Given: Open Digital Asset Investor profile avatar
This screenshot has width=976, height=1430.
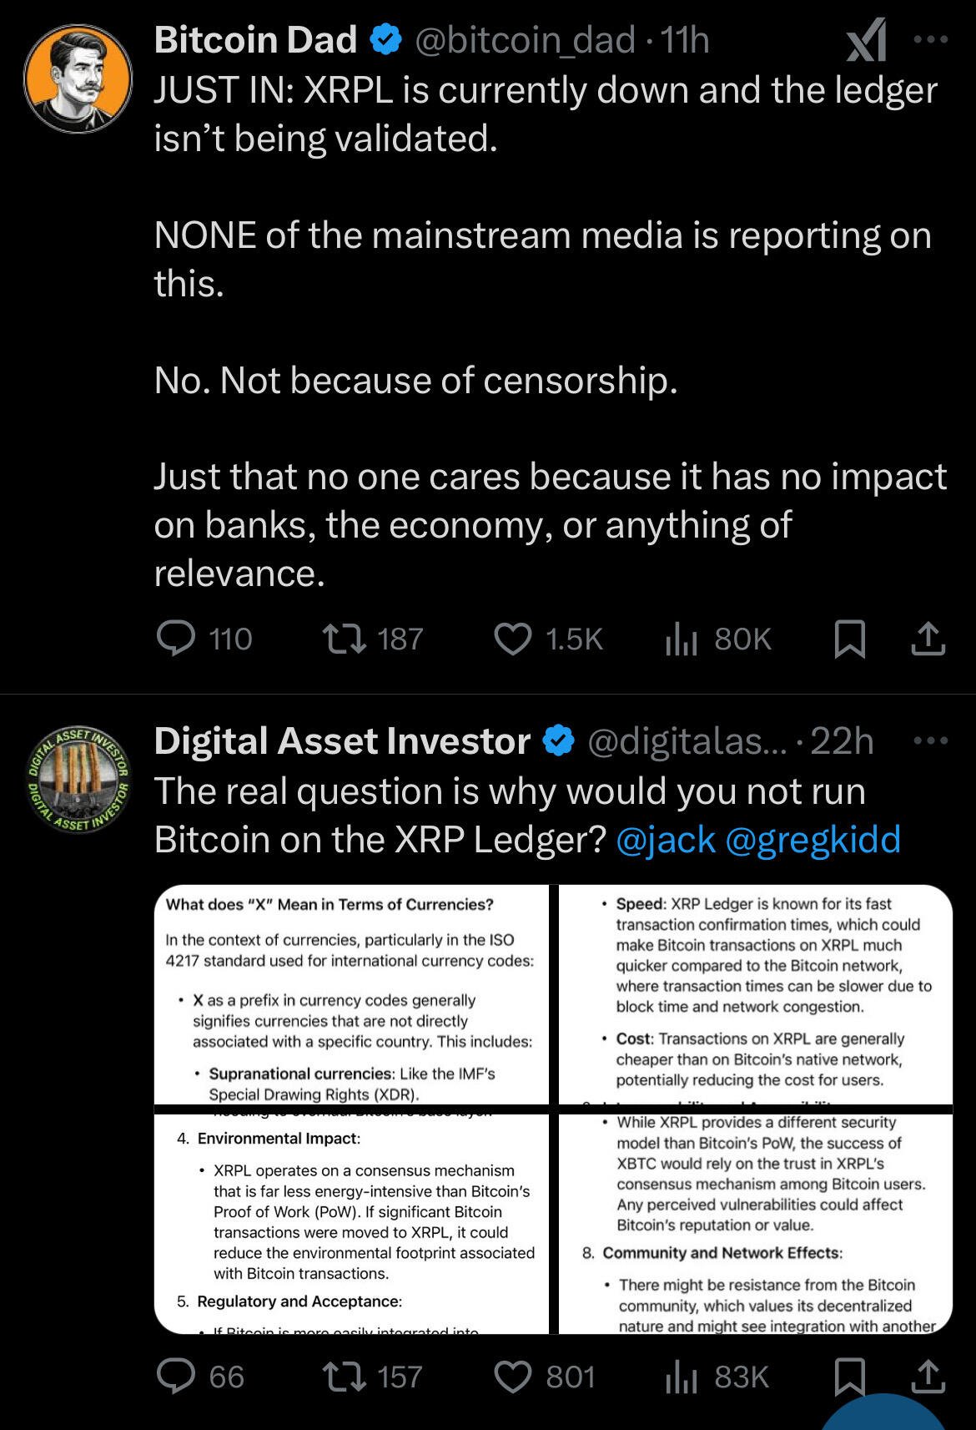Looking at the screenshot, I should point(78,778).
